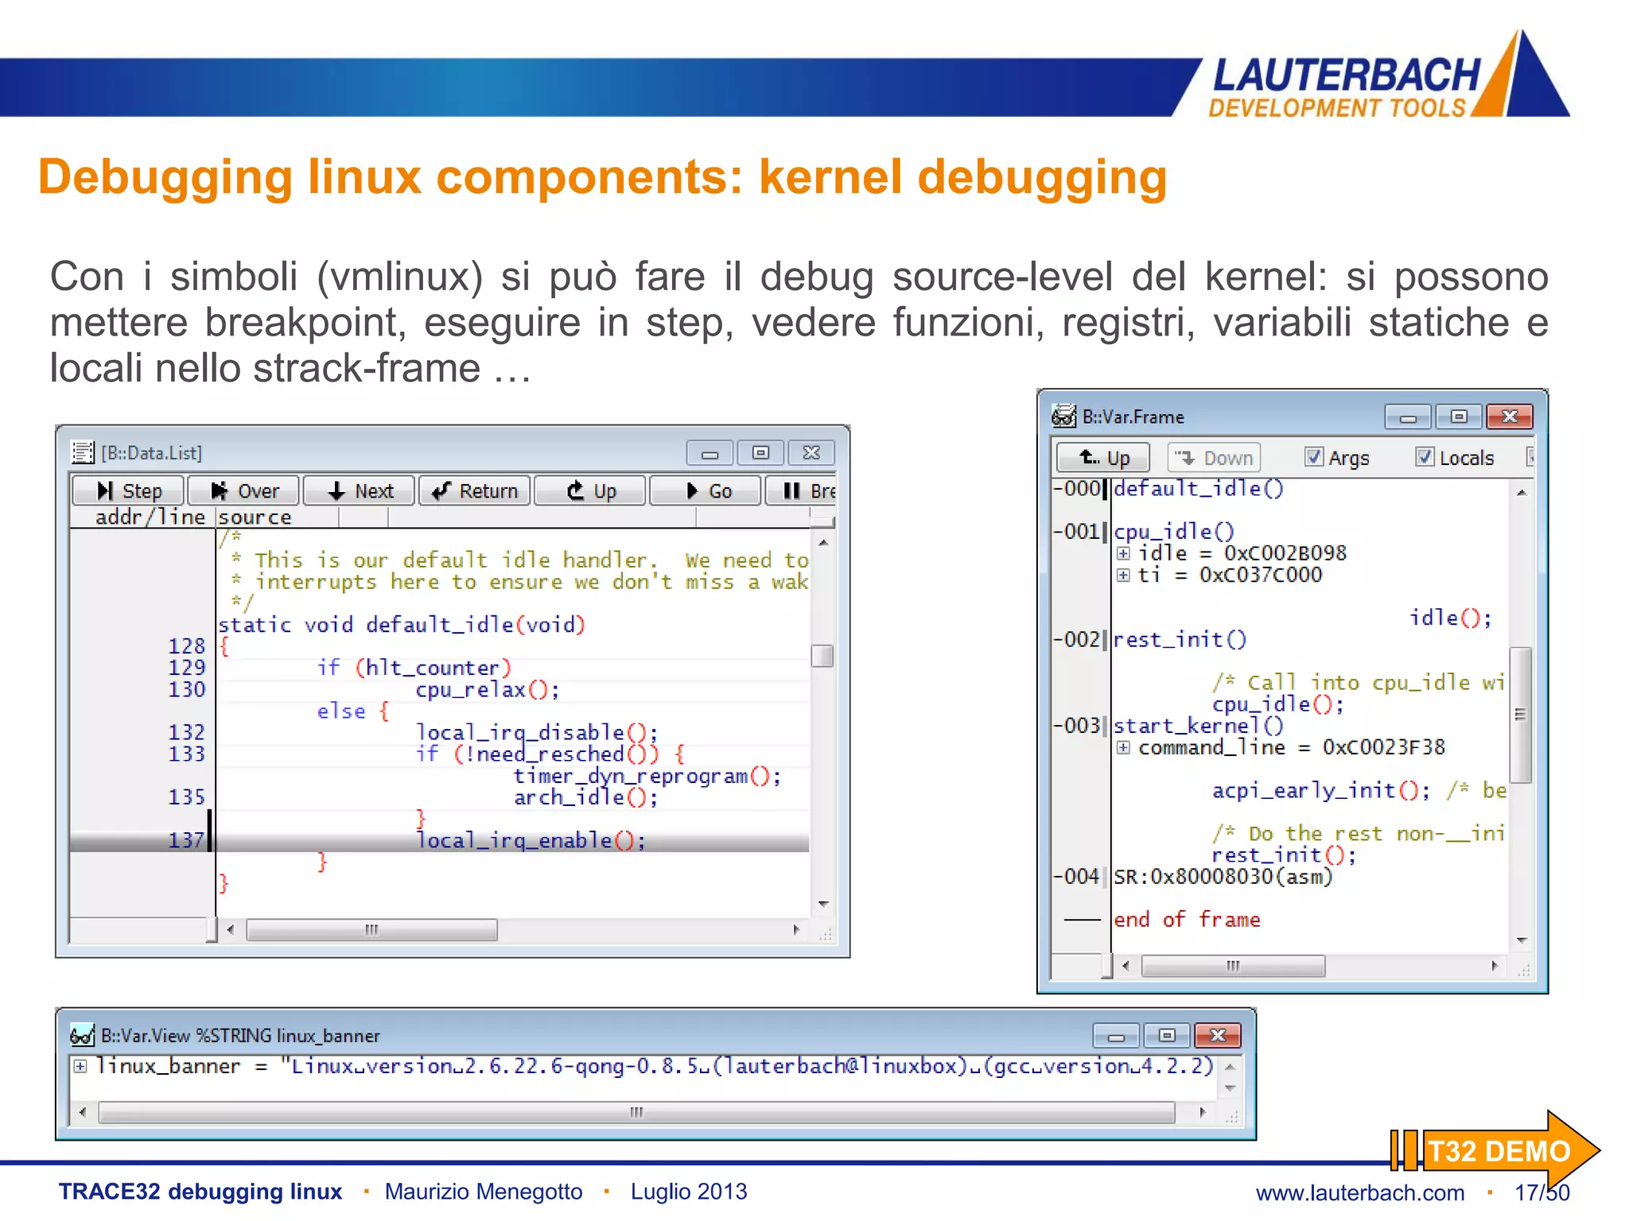Minimize the Data.List window
The width and height of the screenshot is (1629, 1221).
click(710, 453)
